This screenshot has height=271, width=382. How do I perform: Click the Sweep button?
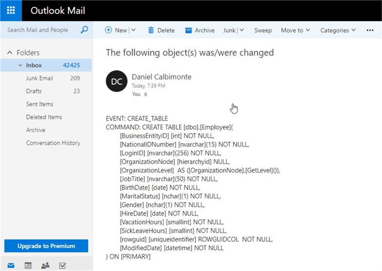(263, 30)
